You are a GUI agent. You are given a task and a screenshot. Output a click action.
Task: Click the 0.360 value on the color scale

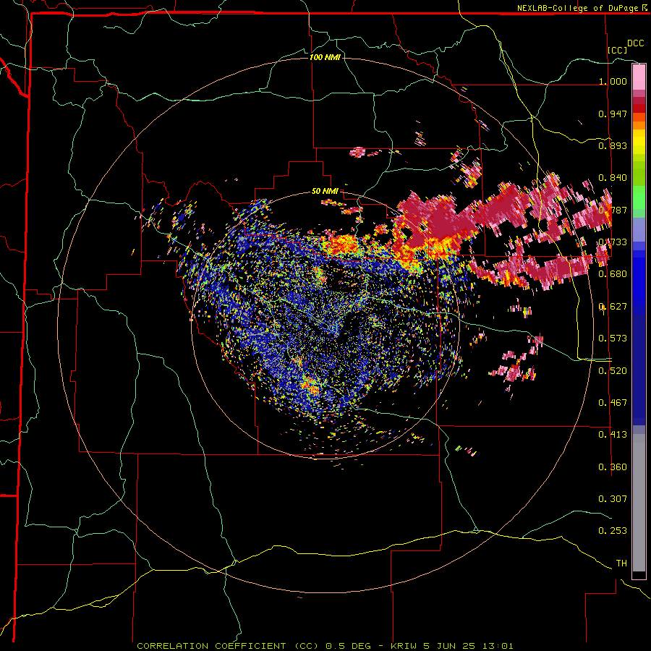pyautogui.click(x=613, y=467)
